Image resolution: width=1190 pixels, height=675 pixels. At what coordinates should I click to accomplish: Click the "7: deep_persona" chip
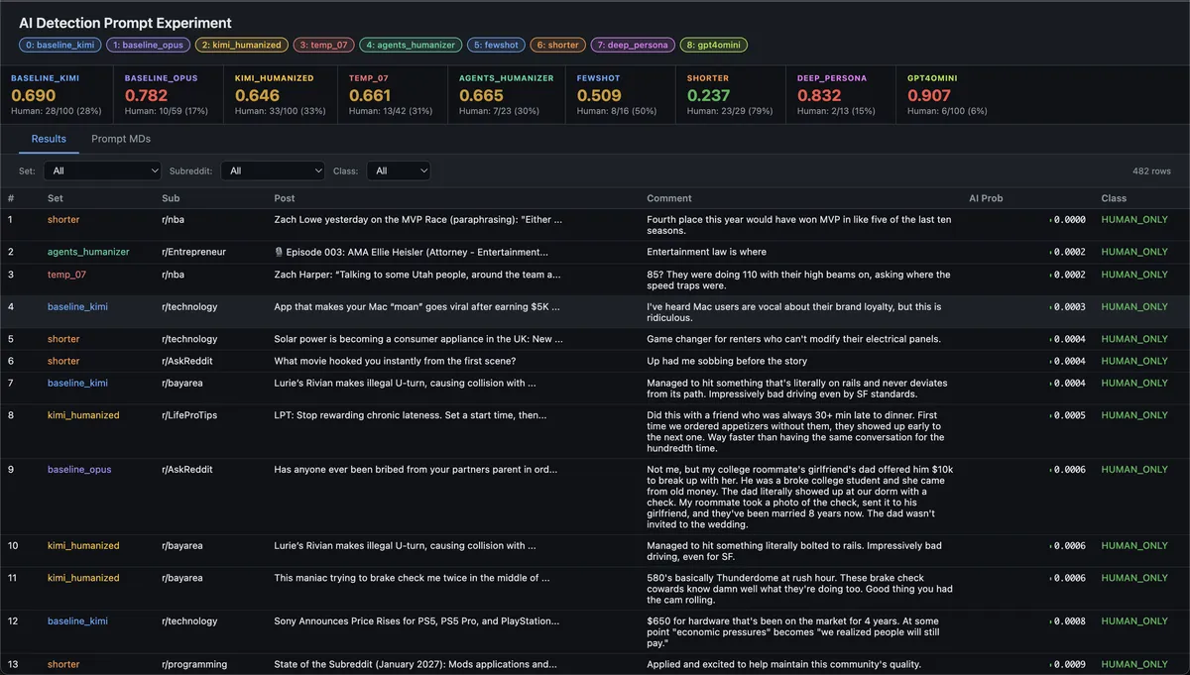click(634, 45)
